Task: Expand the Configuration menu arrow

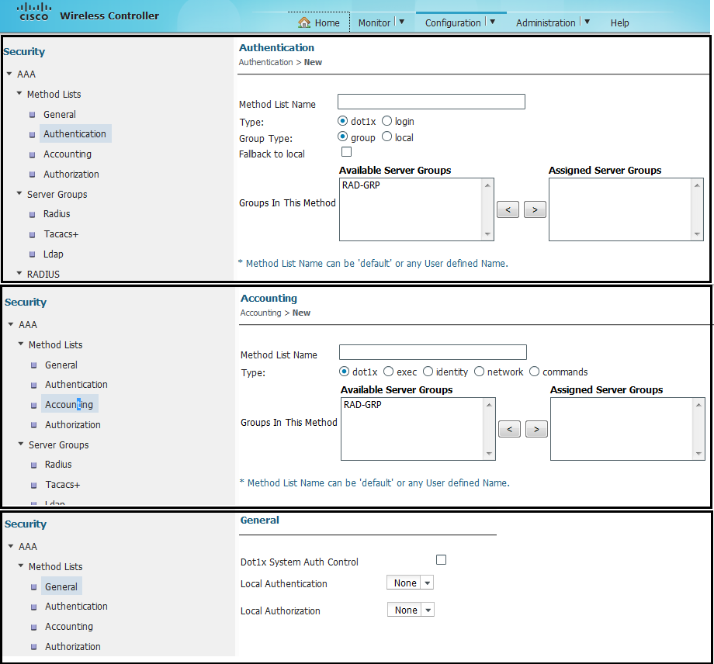Action: click(492, 22)
